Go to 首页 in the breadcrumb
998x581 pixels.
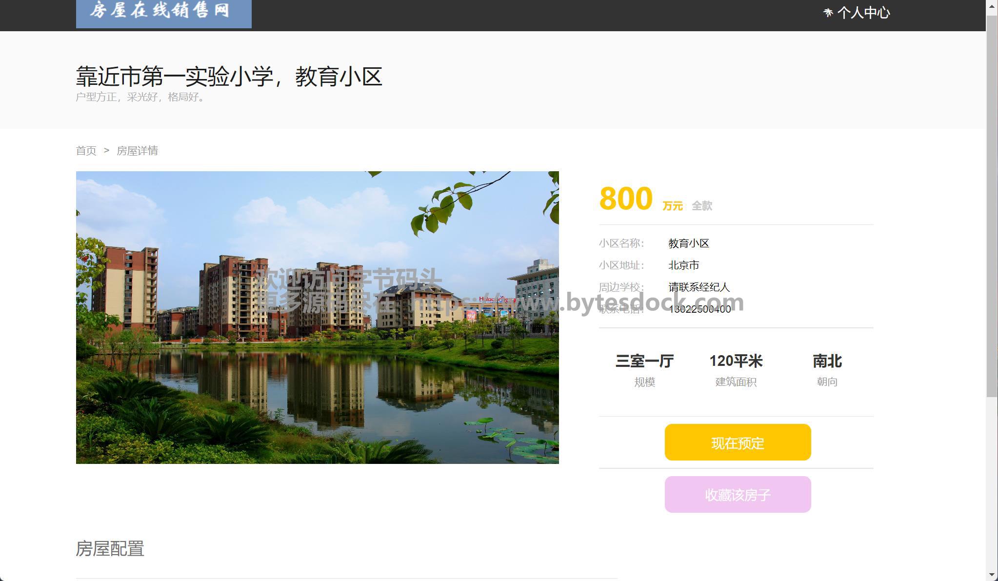(86, 151)
